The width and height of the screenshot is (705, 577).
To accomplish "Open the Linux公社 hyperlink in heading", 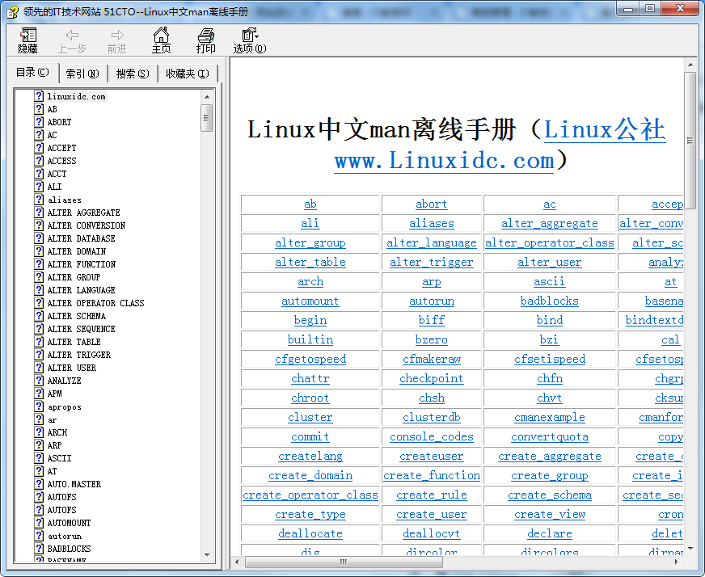I will [x=605, y=128].
